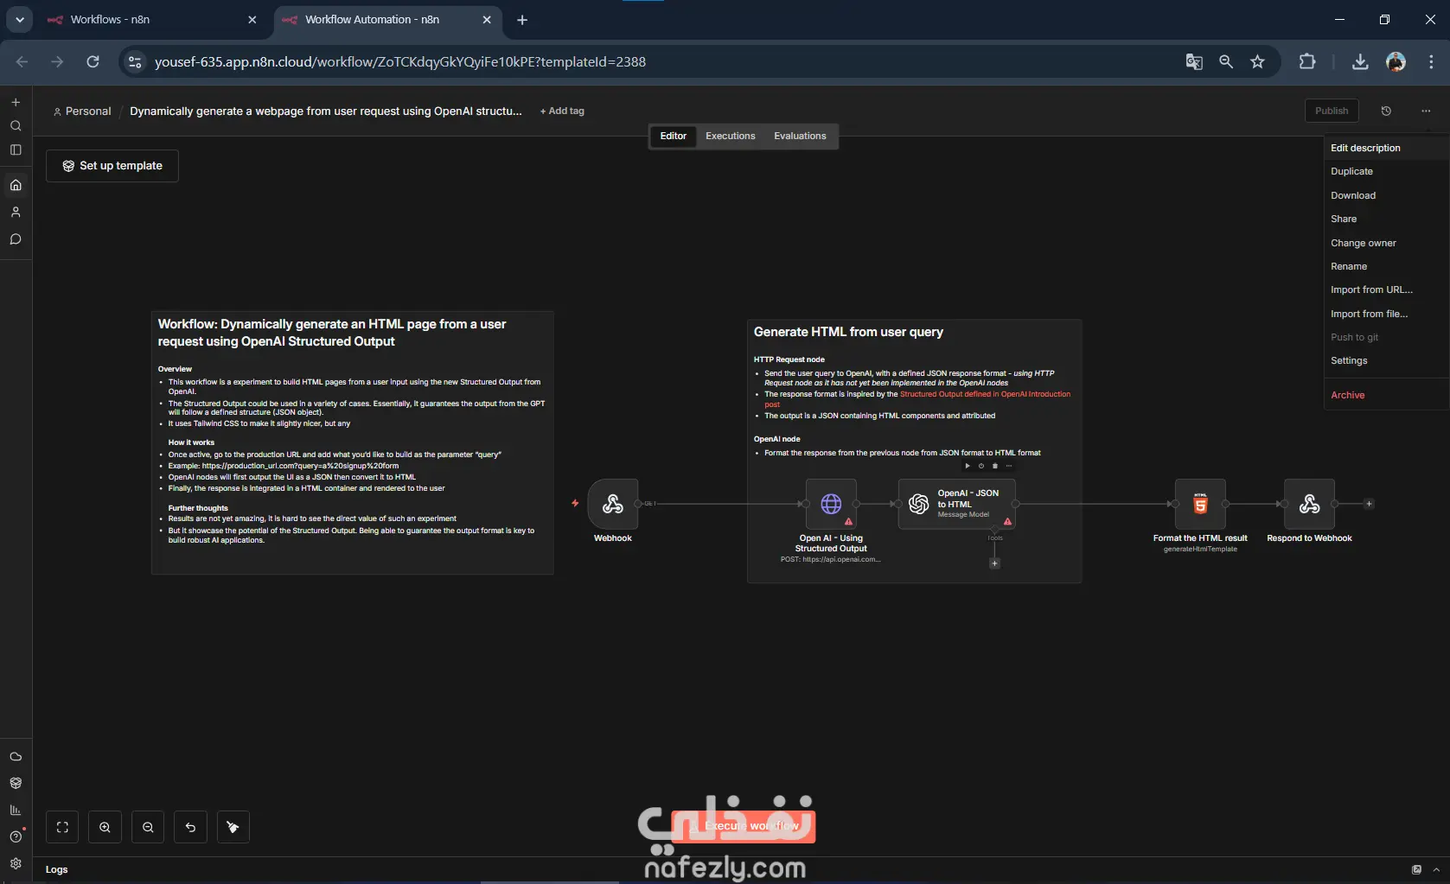The height and width of the screenshot is (884, 1450).
Task: Open the cloud icon in the sidebar
Action: pos(16,756)
